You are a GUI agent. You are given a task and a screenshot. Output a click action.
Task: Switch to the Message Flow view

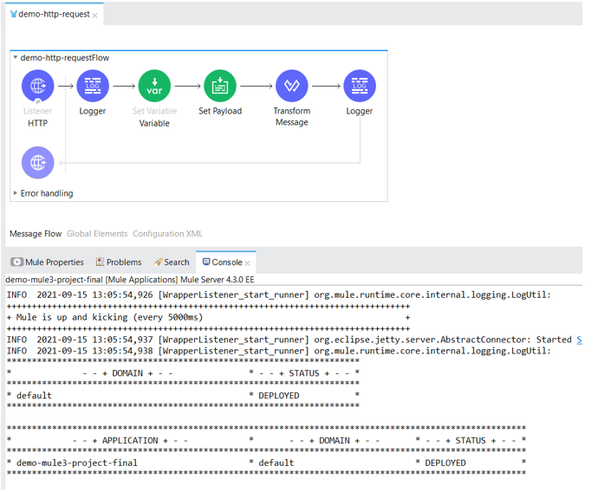[x=36, y=234]
